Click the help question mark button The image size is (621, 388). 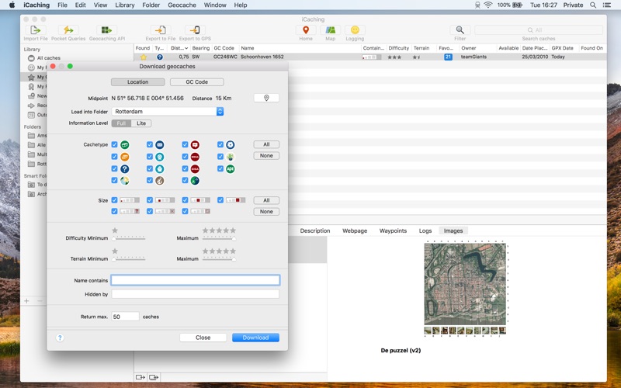pyautogui.click(x=60, y=338)
